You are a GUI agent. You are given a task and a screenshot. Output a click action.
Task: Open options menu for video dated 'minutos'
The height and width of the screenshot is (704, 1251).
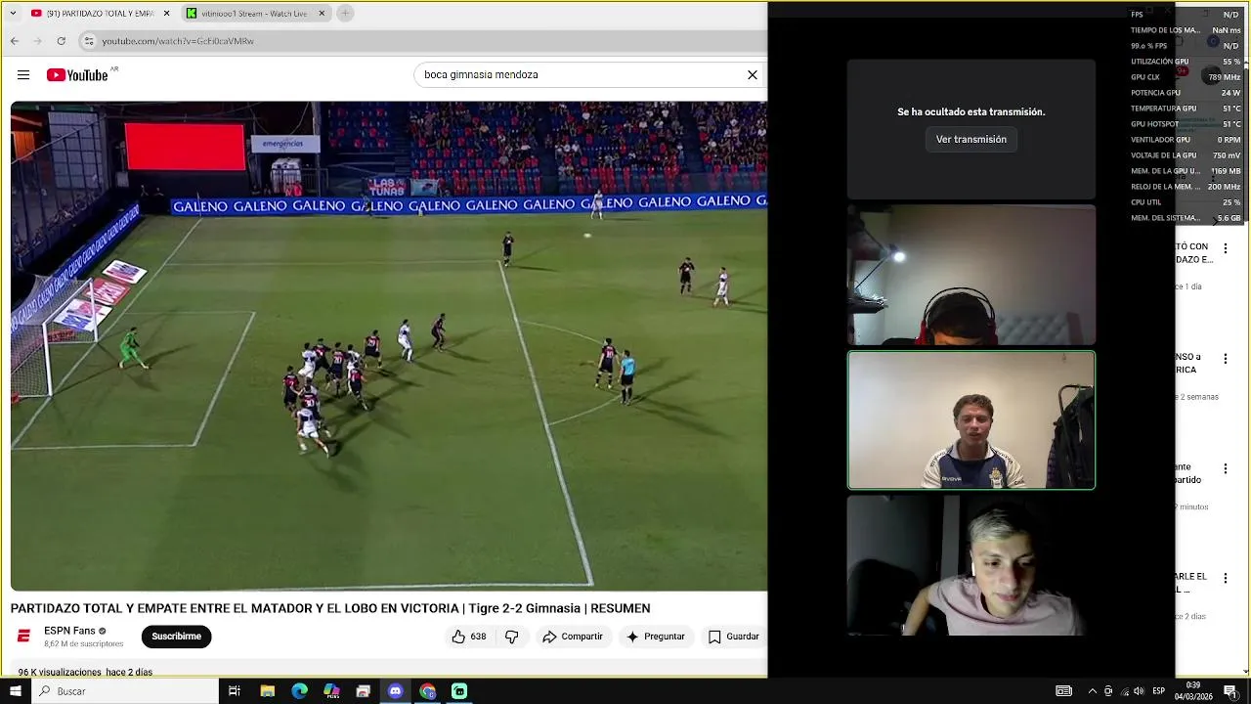pyautogui.click(x=1226, y=469)
